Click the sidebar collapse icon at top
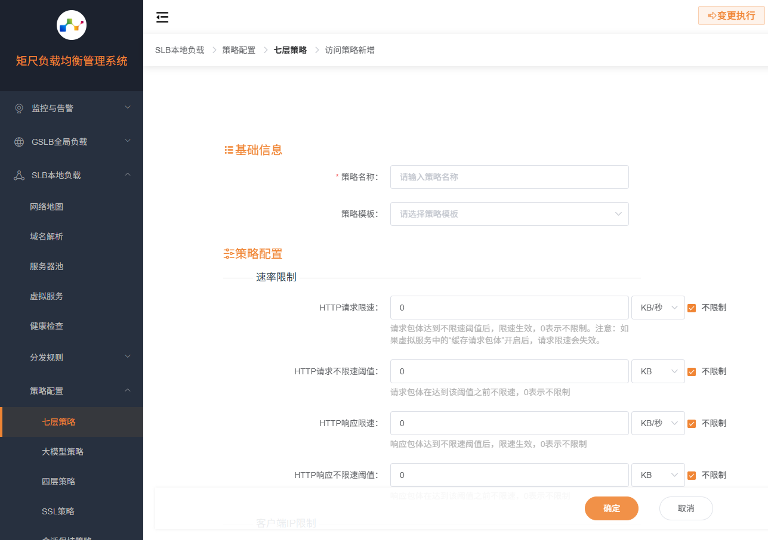This screenshot has height=540, width=768. [x=162, y=17]
